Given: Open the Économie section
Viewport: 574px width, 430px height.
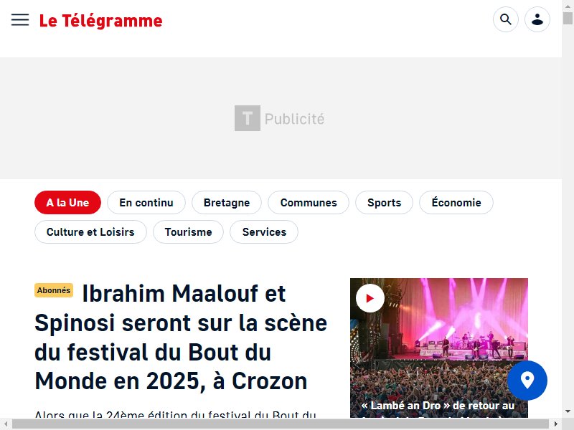Looking at the screenshot, I should click(x=456, y=203).
